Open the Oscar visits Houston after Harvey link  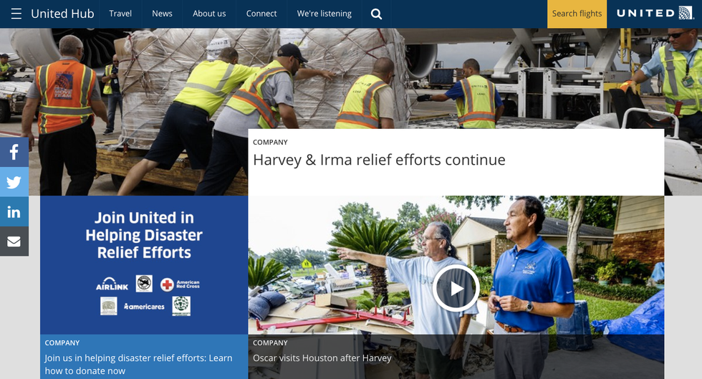coord(322,358)
